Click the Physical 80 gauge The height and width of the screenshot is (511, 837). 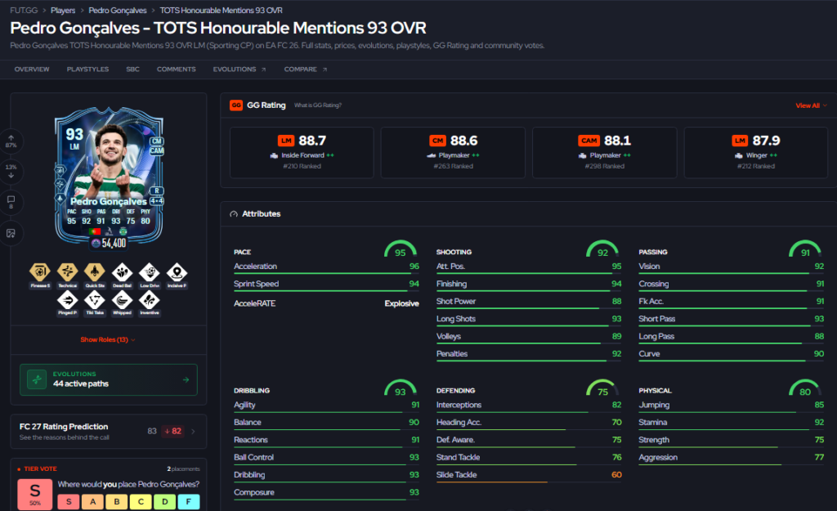coord(805,388)
